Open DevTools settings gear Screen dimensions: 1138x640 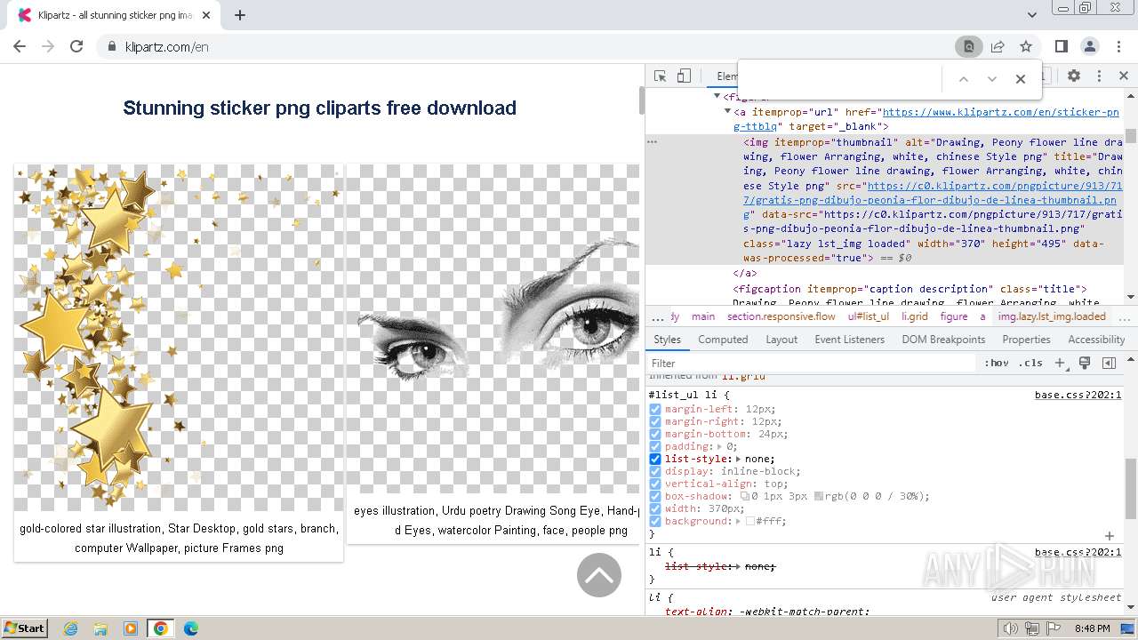pos(1074,76)
